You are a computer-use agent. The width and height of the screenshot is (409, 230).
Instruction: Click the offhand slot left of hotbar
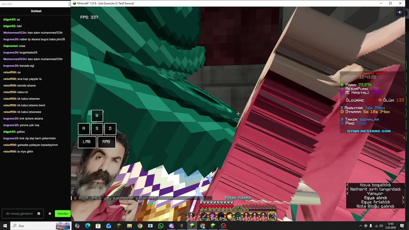point(191,217)
